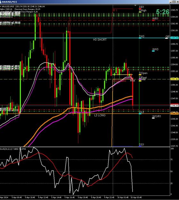Click the chart shift triangle marker
Screen dimensions: 179x200
[x=135, y=5]
